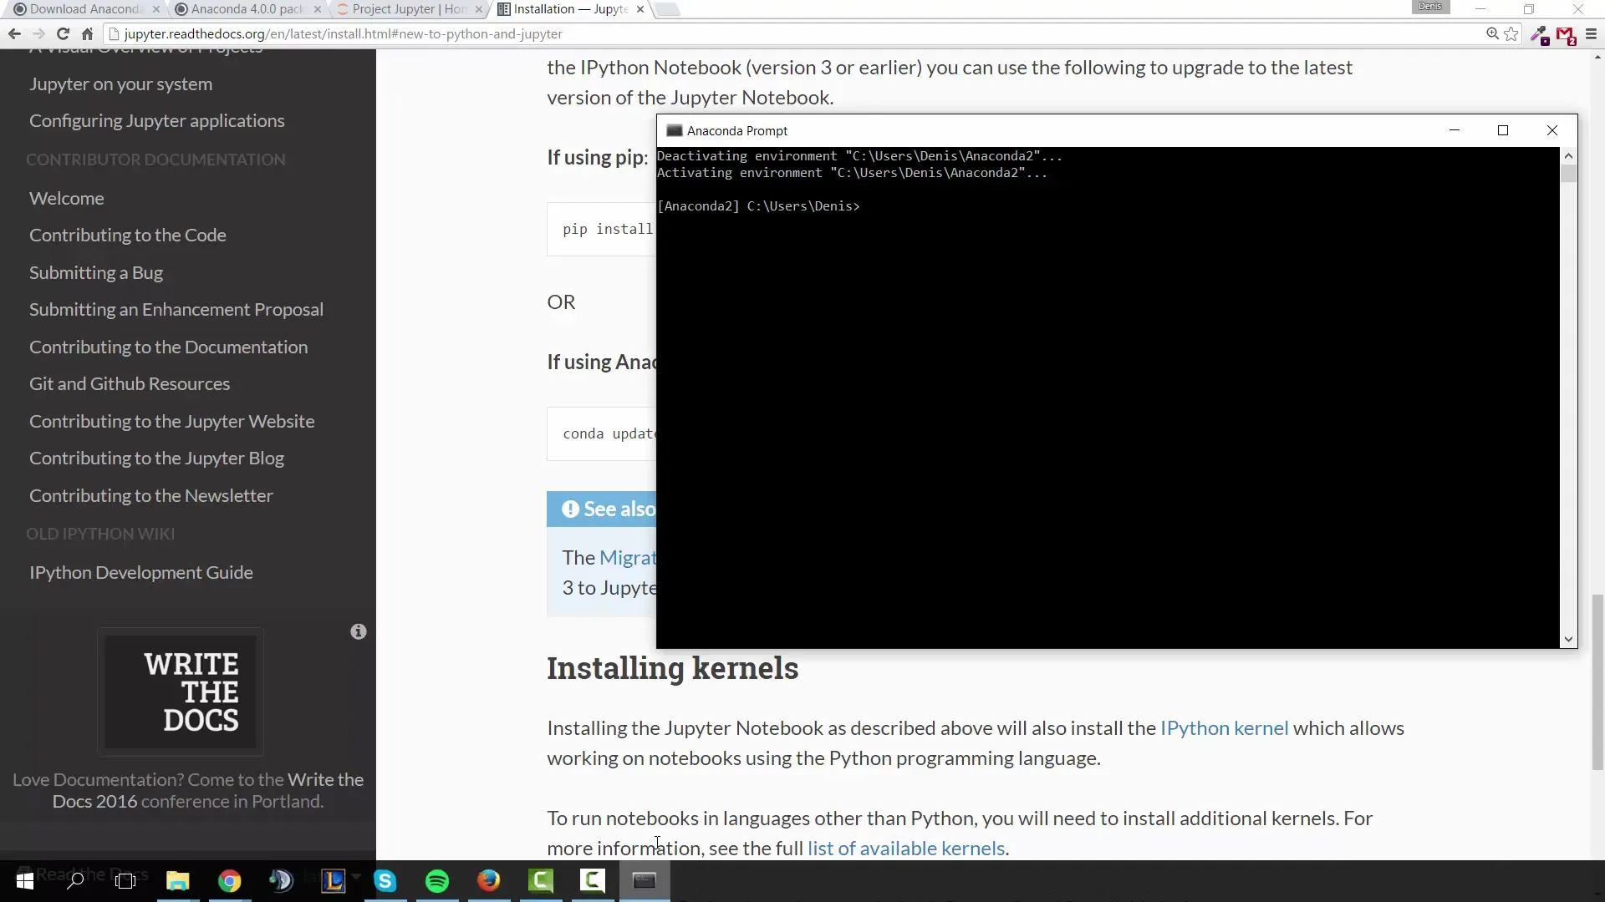Viewport: 1605px width, 902px height.
Task: Switch to Project Jupyter Home tab
Action: tap(410, 9)
